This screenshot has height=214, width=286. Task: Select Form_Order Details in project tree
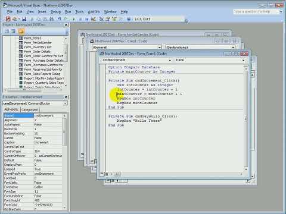(x=37, y=52)
